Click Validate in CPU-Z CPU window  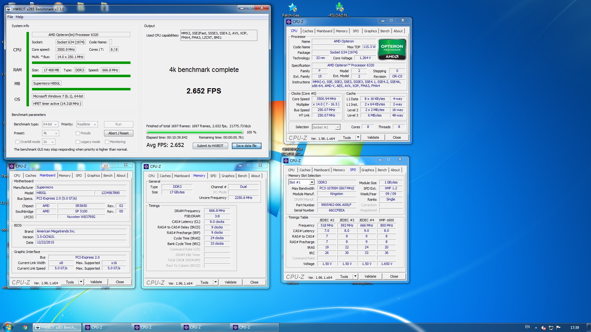[373, 137]
